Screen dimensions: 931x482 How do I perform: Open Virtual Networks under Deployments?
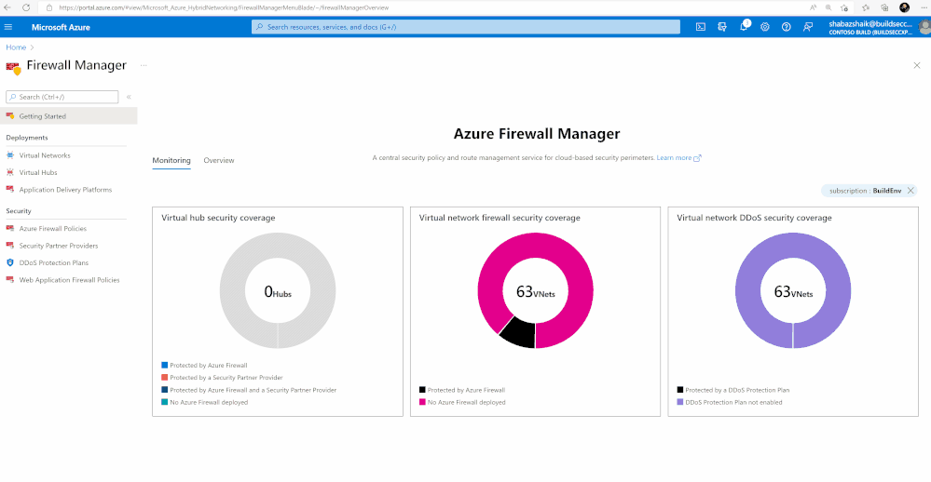pyautogui.click(x=45, y=155)
